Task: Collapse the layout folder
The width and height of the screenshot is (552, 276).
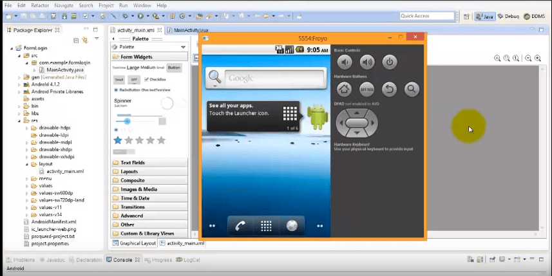Action: (x=27, y=164)
